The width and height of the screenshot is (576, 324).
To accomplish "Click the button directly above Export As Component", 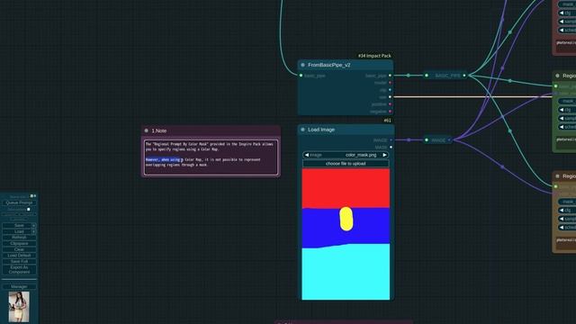I will [x=19, y=262].
